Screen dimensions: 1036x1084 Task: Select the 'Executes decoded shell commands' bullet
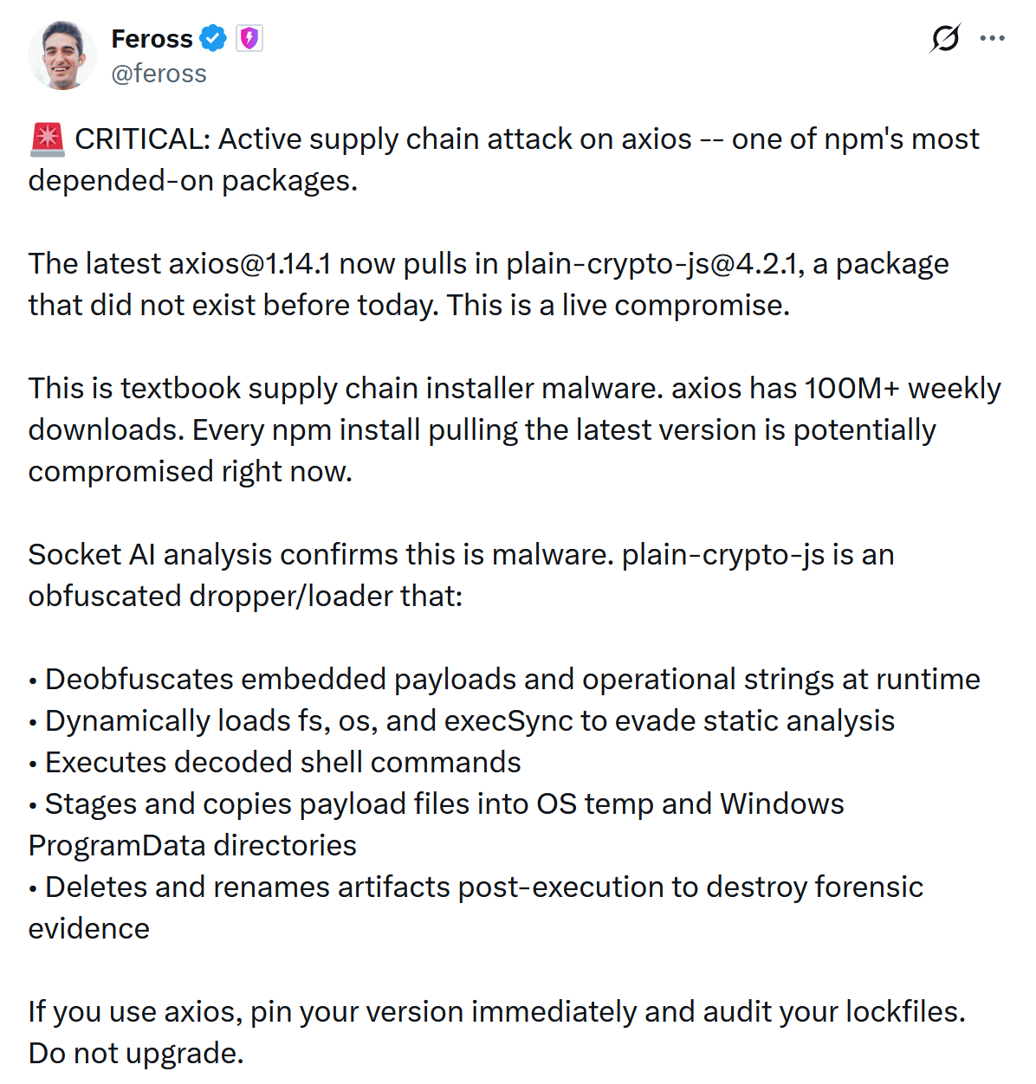(x=282, y=763)
